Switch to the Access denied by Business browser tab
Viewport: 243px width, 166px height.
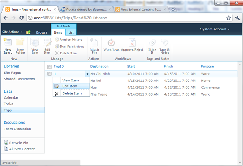click(86, 10)
